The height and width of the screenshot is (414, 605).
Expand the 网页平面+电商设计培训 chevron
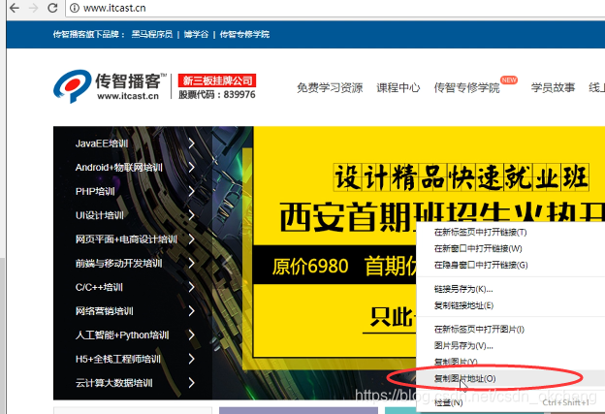[191, 239]
